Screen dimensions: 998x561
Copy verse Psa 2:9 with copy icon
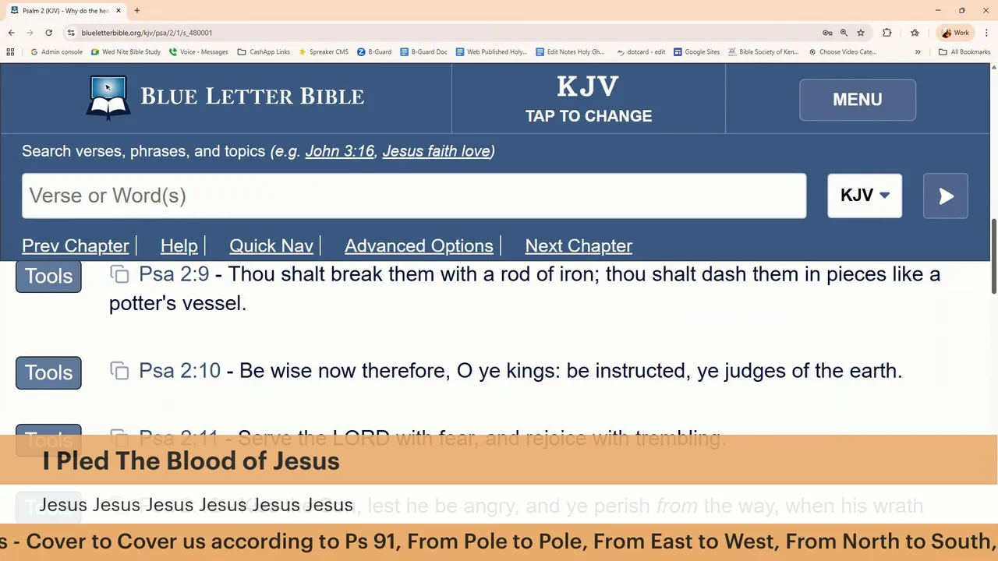click(119, 274)
